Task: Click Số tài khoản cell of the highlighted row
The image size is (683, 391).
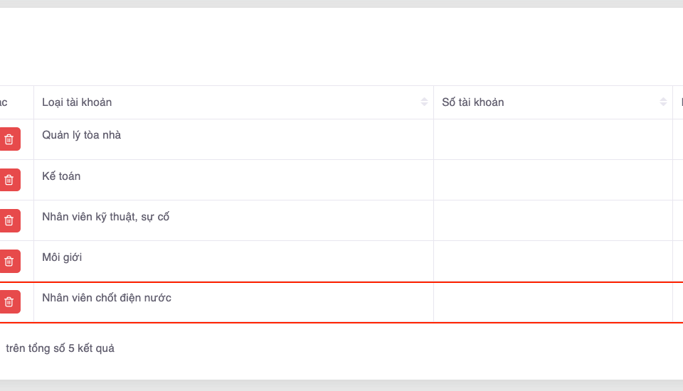Action: (553, 302)
